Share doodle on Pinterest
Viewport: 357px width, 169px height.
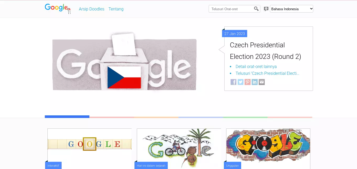(x=247, y=82)
